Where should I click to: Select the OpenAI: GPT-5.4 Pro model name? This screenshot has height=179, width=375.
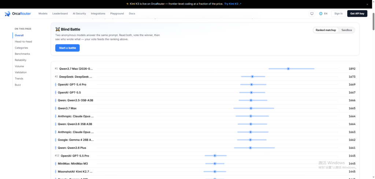click(x=72, y=84)
